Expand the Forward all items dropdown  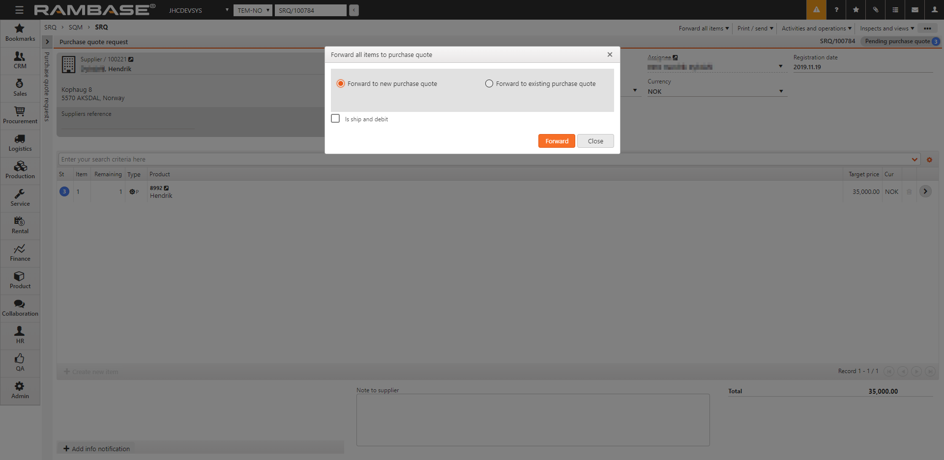[704, 28]
